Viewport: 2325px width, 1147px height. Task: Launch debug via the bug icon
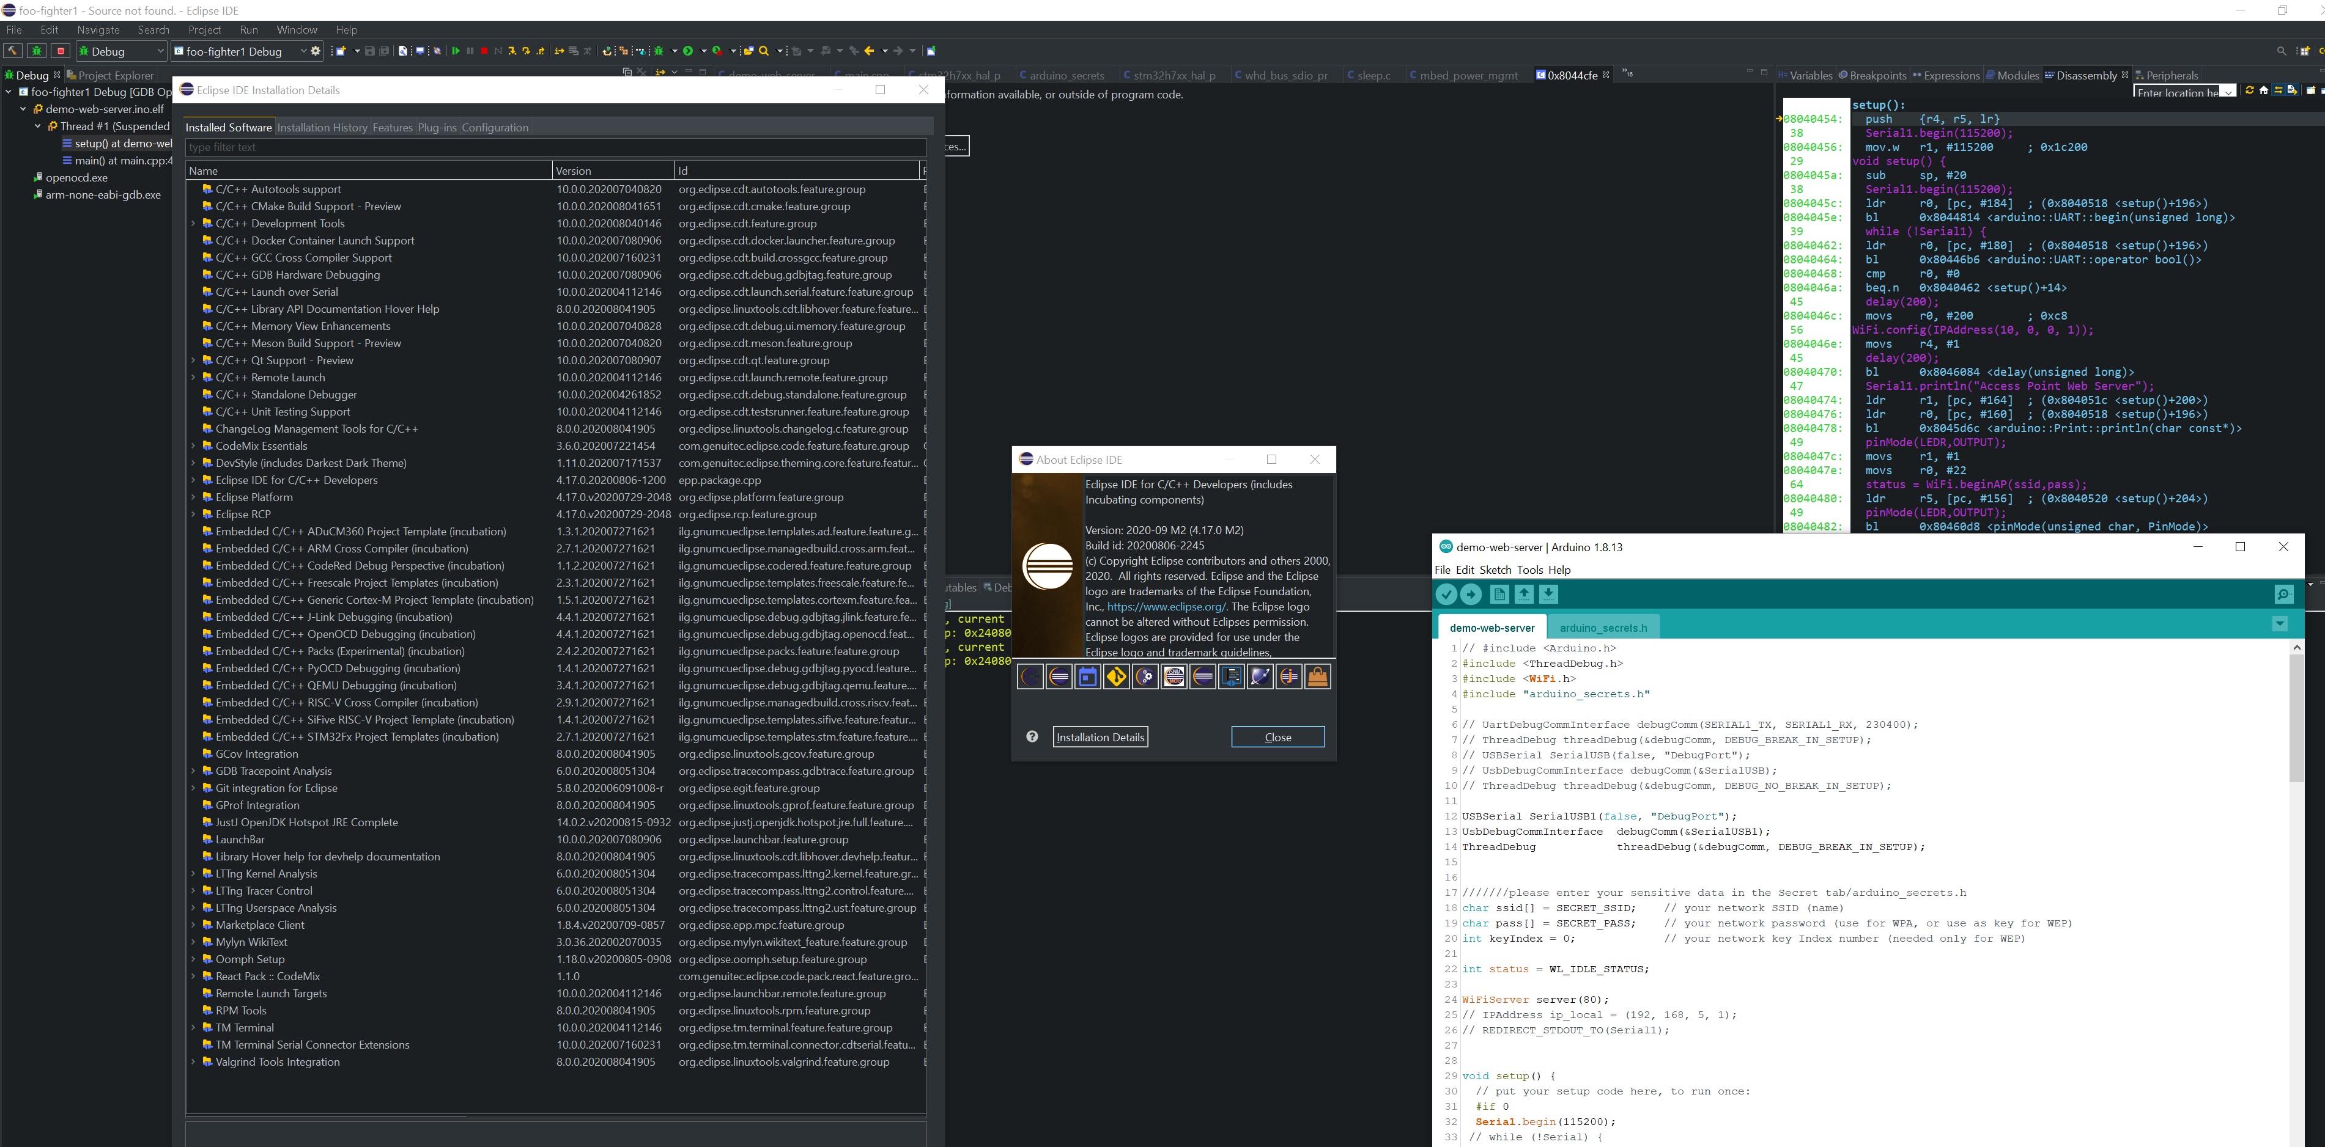pyautogui.click(x=660, y=51)
